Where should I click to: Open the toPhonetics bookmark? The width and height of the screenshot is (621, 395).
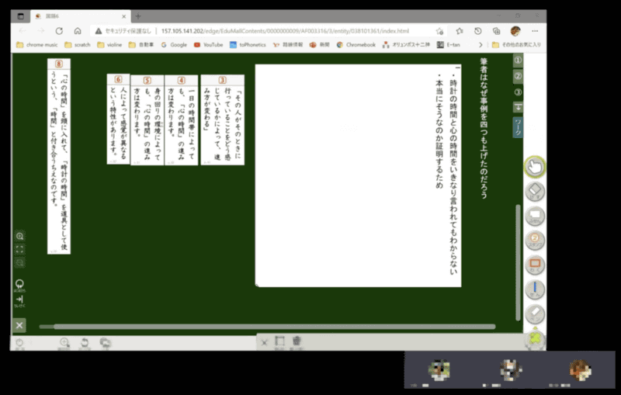point(248,45)
